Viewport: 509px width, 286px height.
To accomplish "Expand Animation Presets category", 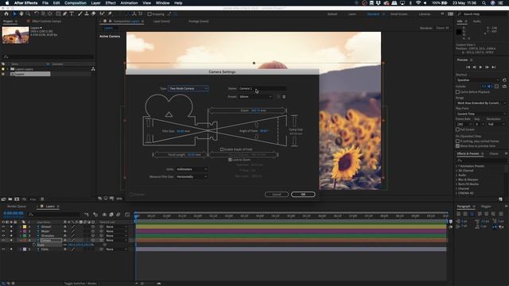I will coord(457,166).
